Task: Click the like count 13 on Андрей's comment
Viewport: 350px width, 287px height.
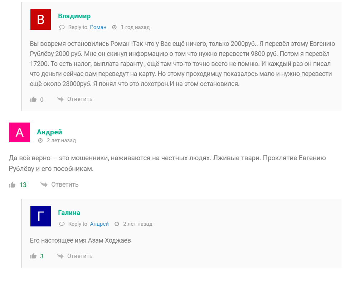Action: (23, 185)
